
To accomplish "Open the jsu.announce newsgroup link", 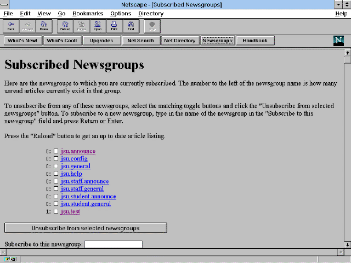I will 78,151.
